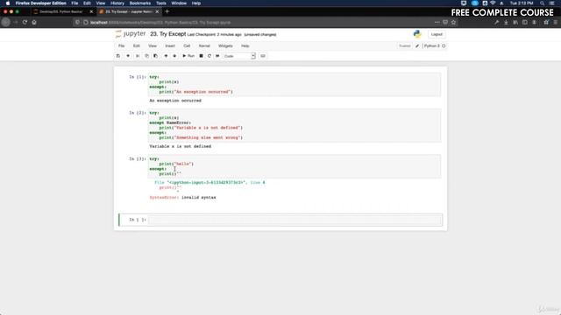Toggle the Firefox sidebar icon
The image size is (561, 315).
pyautogui.click(x=524, y=22)
